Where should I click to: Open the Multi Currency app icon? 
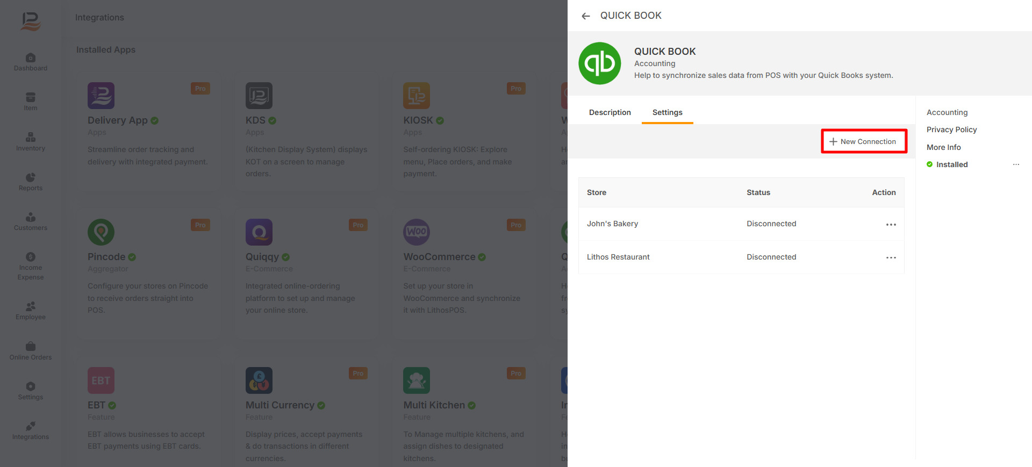click(x=259, y=380)
